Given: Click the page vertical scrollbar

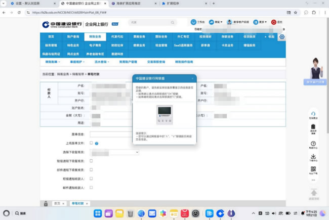Looking at the screenshot, I should pos(327,75).
